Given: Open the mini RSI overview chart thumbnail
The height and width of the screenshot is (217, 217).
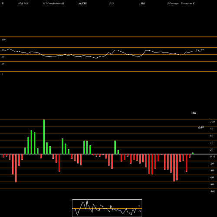Looking at the screenshot, I should click(x=107, y=208).
